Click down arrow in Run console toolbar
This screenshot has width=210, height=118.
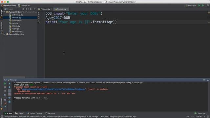pyautogui.click(x=10, y=87)
